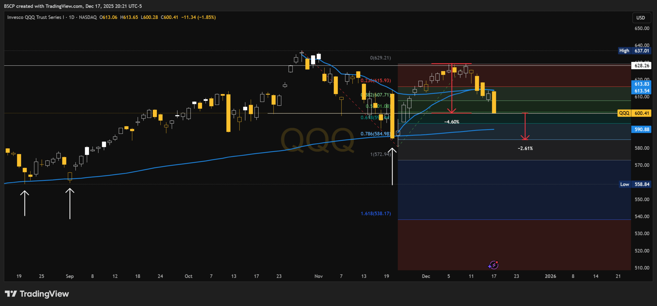
Task: Click 580.00 on the price axis
Action: (x=642, y=148)
